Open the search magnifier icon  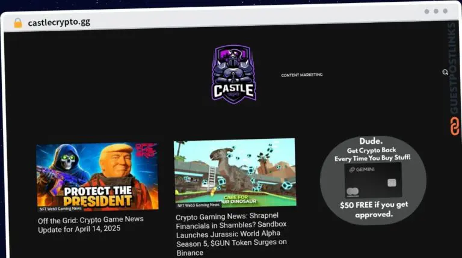pos(445,72)
